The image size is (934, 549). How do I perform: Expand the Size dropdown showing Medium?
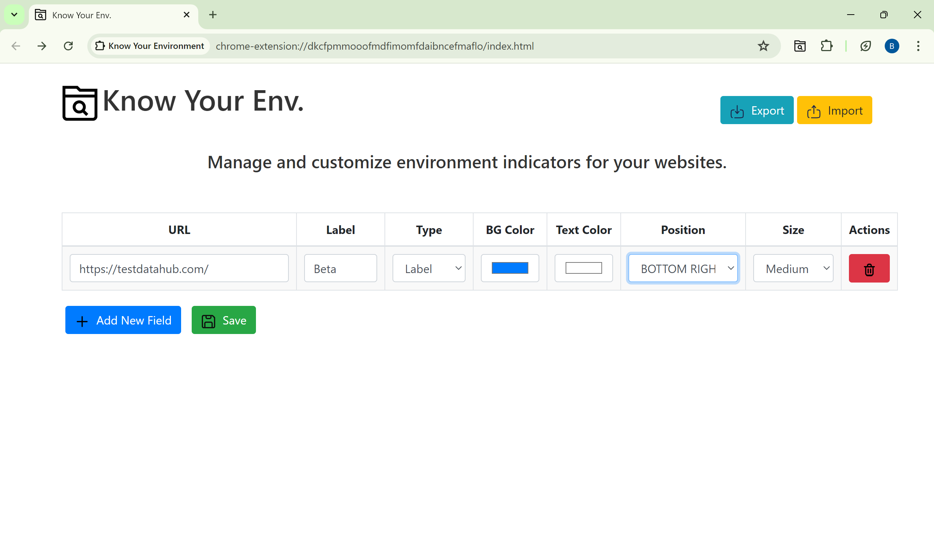[x=793, y=268]
